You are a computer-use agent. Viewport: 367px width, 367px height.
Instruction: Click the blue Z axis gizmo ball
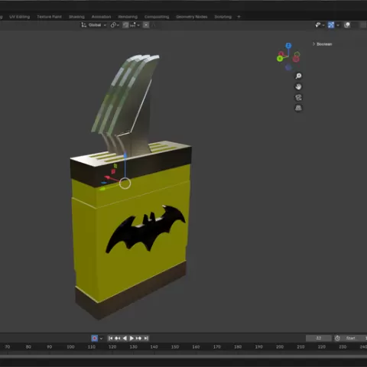(288, 46)
